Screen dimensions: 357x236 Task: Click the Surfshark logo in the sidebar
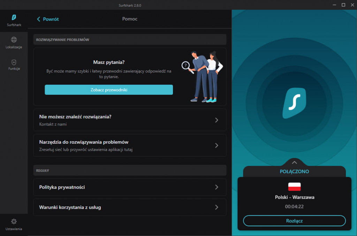click(14, 17)
